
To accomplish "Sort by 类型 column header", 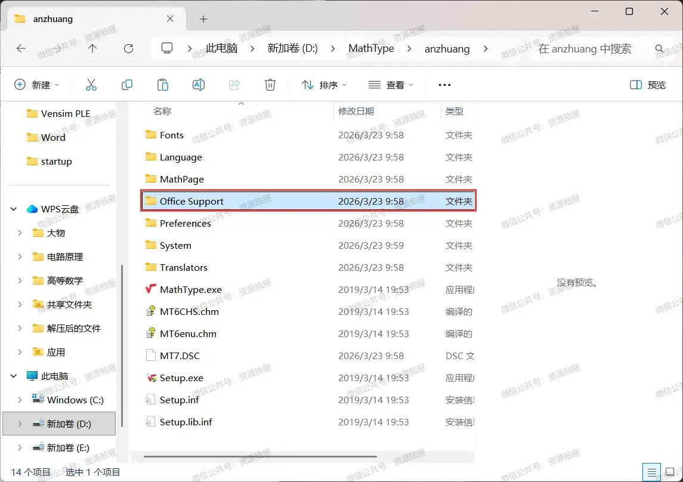I will pyautogui.click(x=455, y=112).
